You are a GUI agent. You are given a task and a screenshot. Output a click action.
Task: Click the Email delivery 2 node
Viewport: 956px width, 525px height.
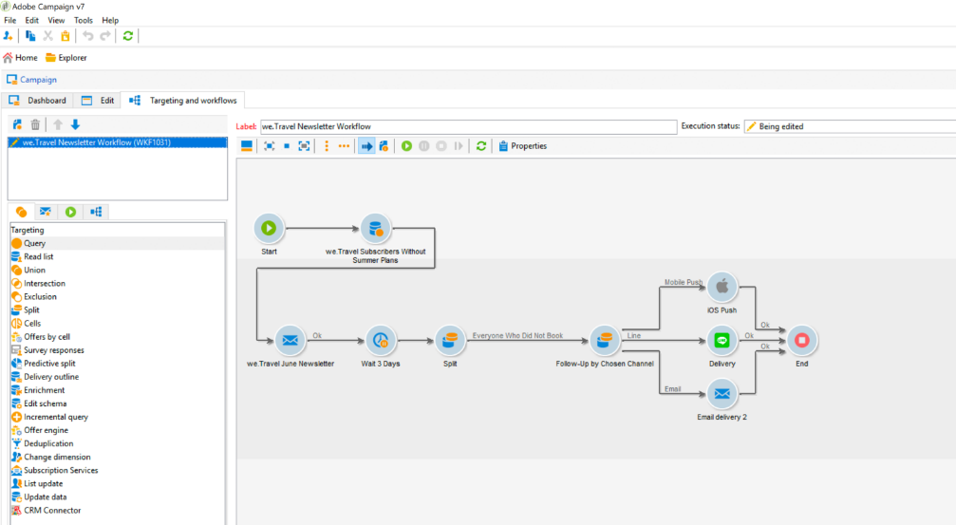tap(722, 394)
